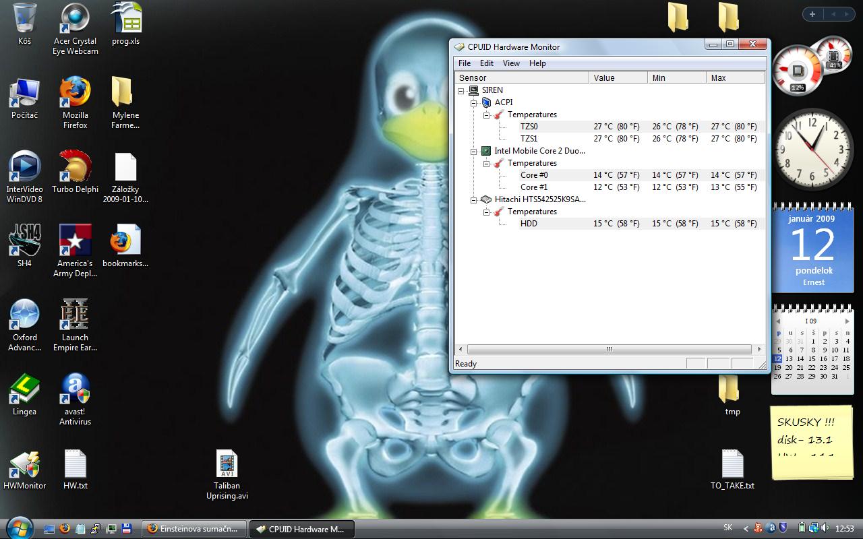Collapse the Hitachi HTS542525K9SA node
Image resolution: width=863 pixels, height=539 pixels.
coord(474,199)
